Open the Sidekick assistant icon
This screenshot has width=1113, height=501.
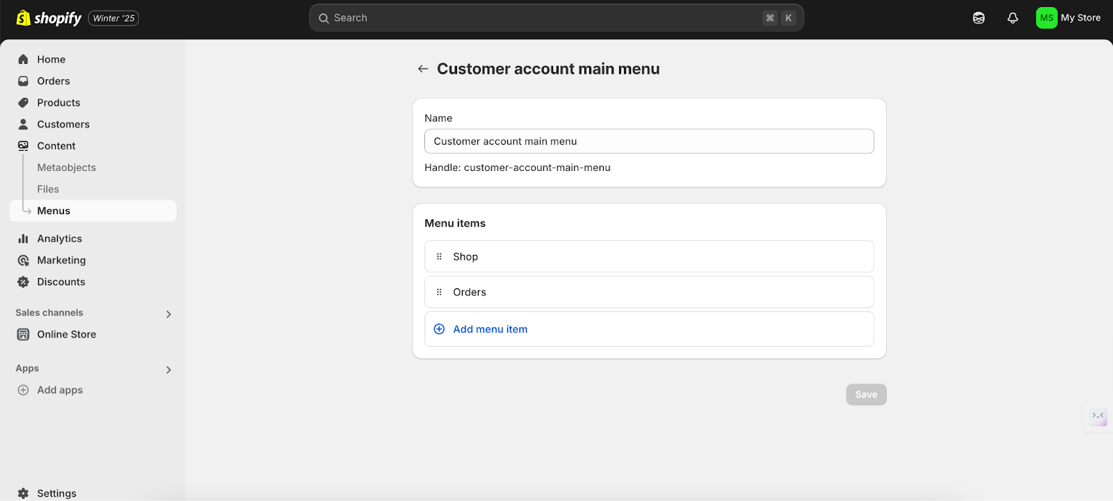(x=979, y=18)
